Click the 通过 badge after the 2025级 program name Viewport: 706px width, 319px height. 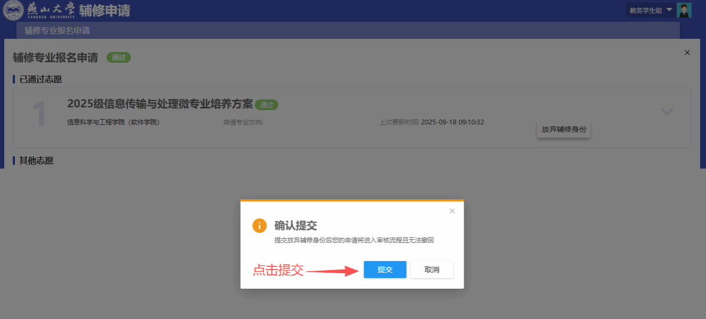click(x=266, y=105)
